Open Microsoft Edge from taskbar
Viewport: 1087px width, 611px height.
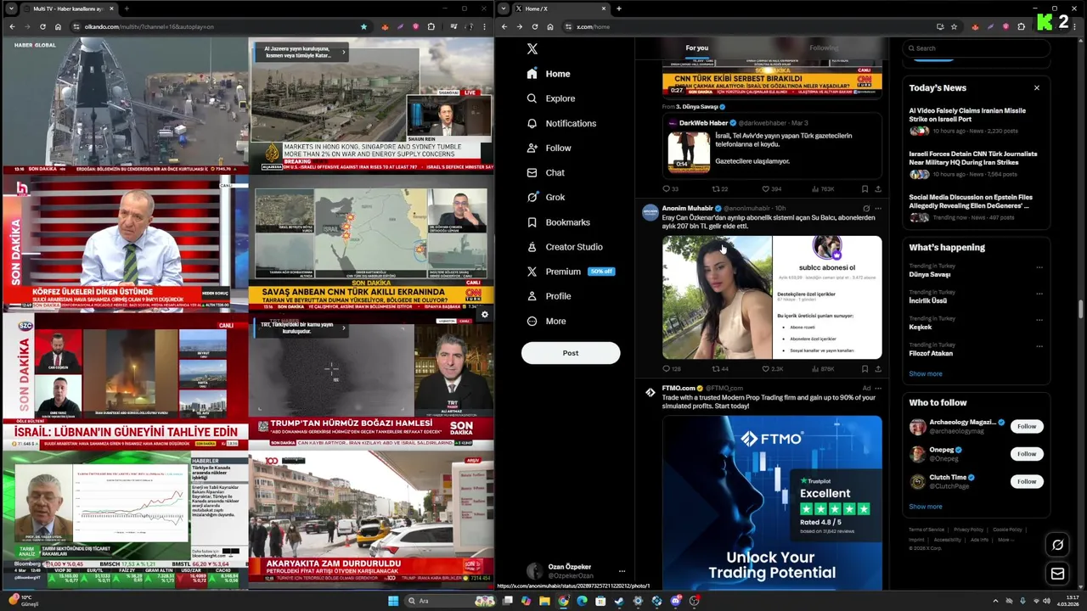tap(582, 601)
